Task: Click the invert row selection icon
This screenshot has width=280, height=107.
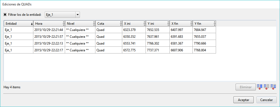Action: pos(273,87)
